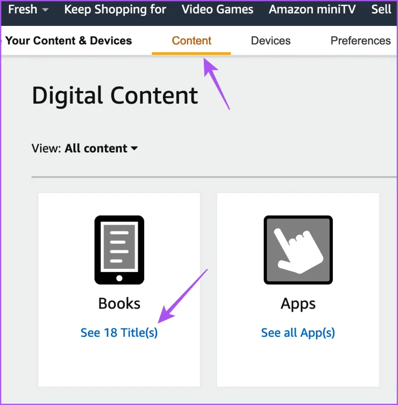Click the Books e-reader icon
Image resolution: width=398 pixels, height=405 pixels.
(x=119, y=250)
